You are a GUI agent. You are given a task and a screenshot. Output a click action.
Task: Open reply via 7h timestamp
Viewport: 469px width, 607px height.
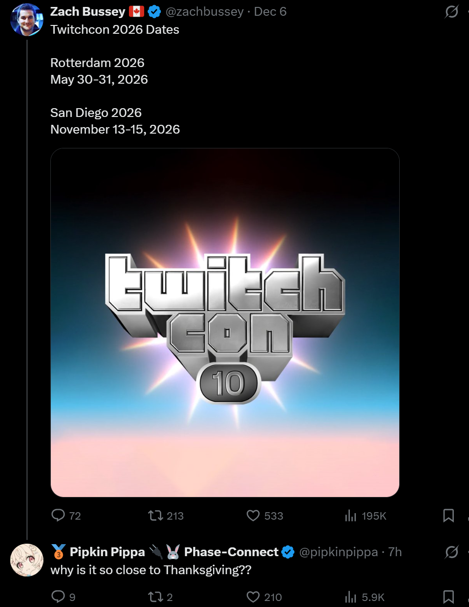pos(395,552)
